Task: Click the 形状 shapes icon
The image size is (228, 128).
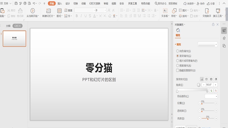Action: click(174, 11)
